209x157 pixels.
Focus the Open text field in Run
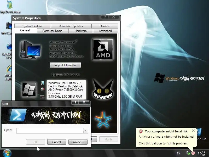pyautogui.click(x=50, y=131)
